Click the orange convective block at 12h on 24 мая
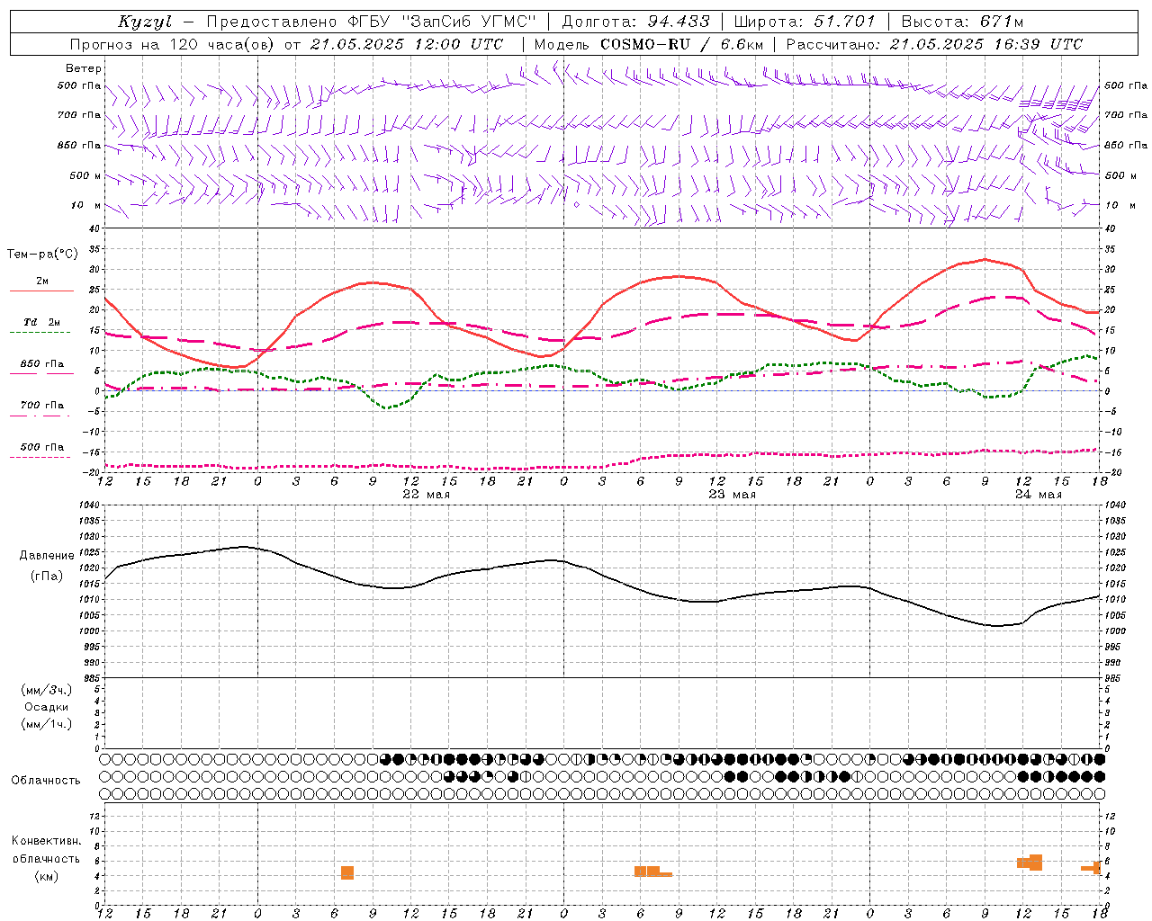Image resolution: width=1152 pixels, height=921 pixels. [1030, 863]
